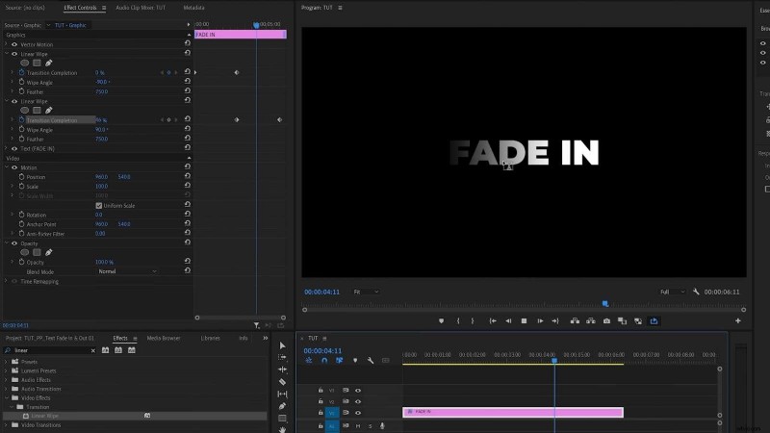Open the Project: TUT_PP_Text Fade In tab
Image resolution: width=770 pixels, height=433 pixels.
[50, 338]
